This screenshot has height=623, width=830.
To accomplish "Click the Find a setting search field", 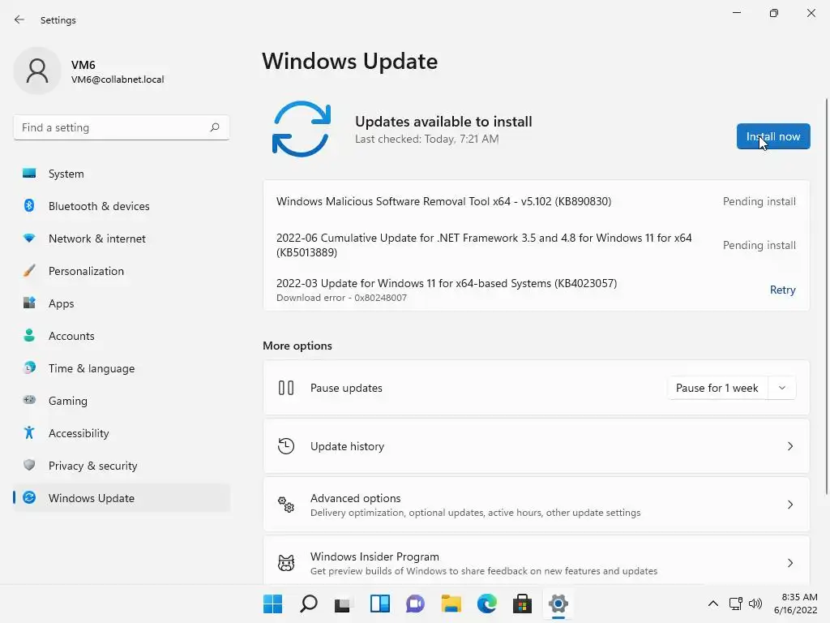I will [122, 127].
